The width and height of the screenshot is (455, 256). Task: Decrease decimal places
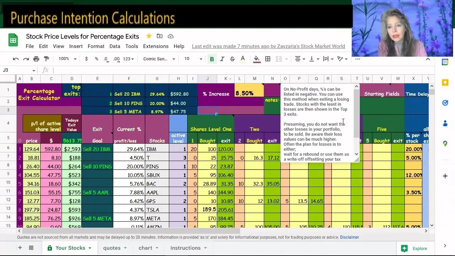pos(106,59)
